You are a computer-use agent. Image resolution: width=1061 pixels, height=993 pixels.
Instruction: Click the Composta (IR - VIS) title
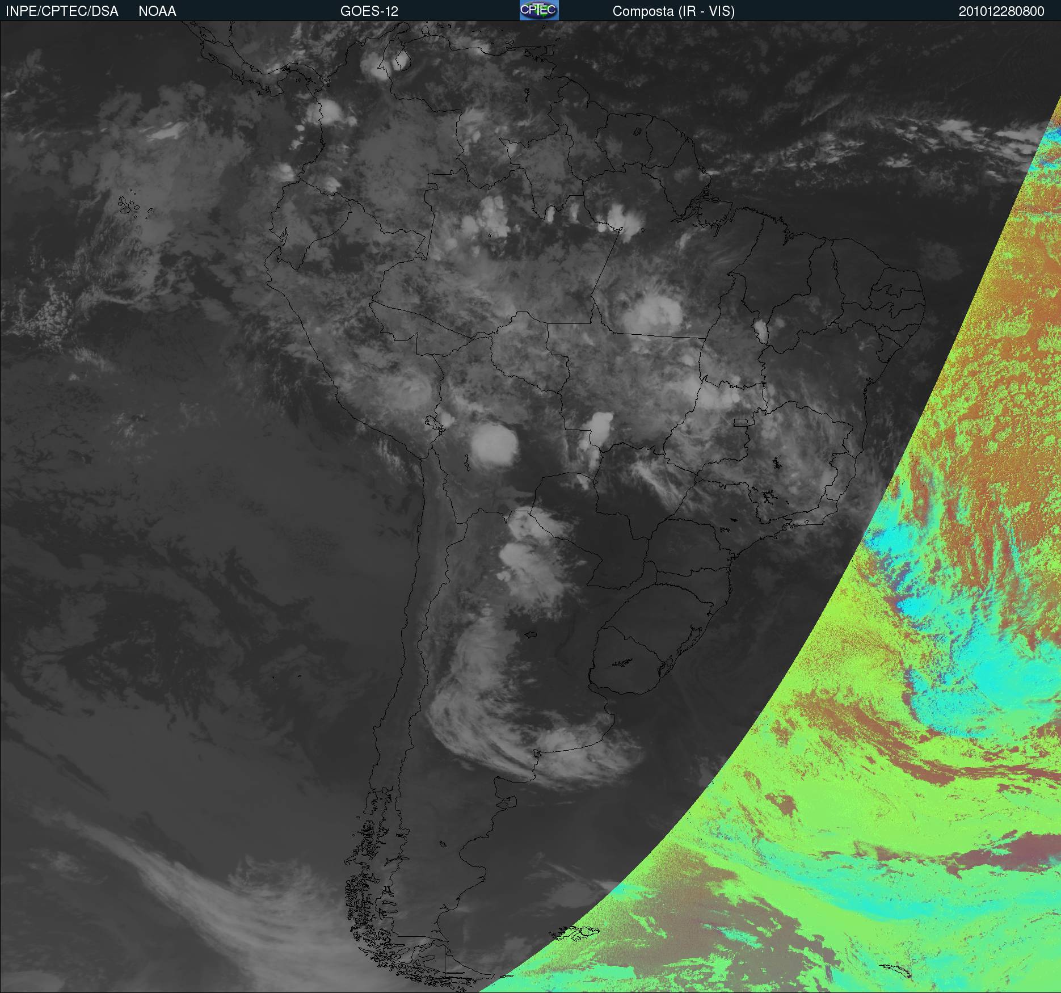click(x=673, y=11)
